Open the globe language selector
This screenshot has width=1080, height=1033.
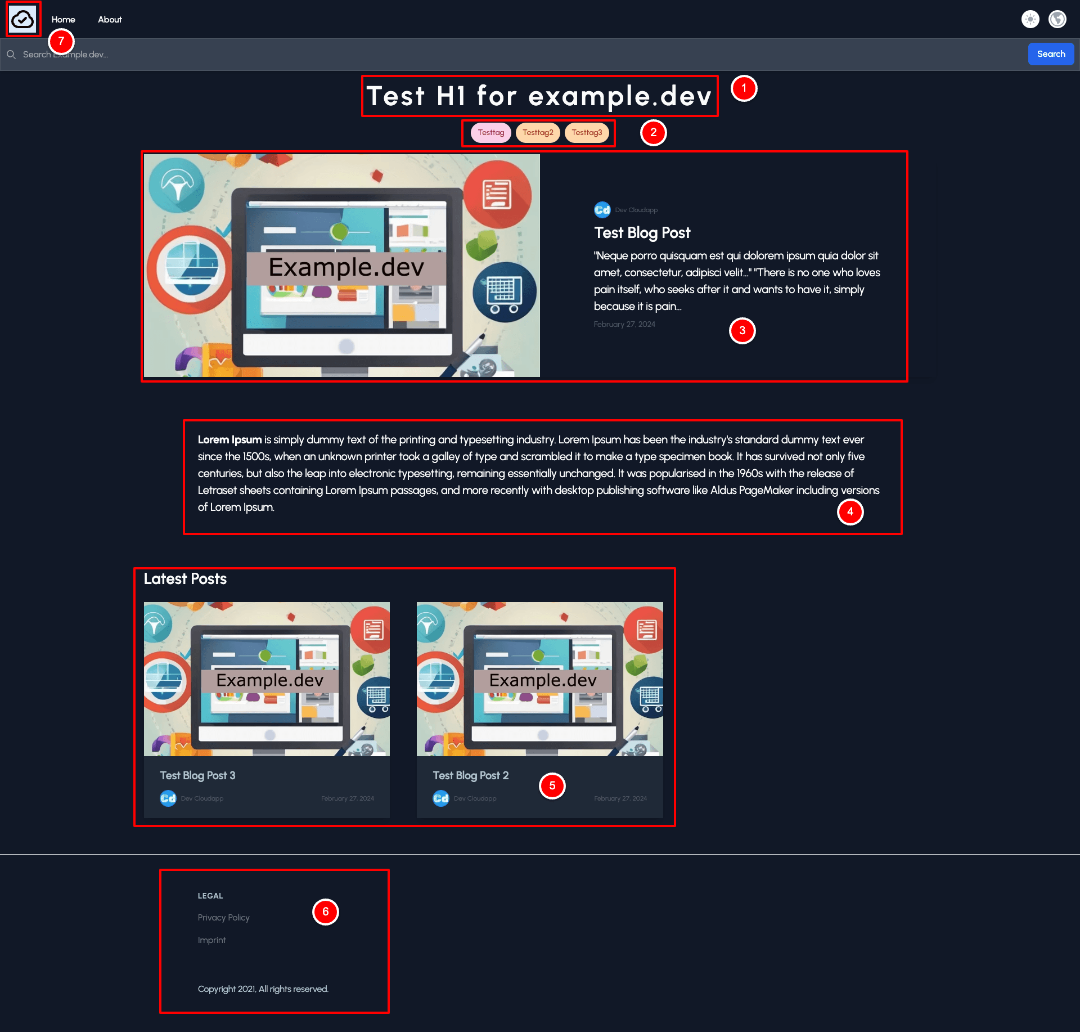(x=1057, y=20)
